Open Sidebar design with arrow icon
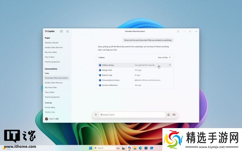 169,65
